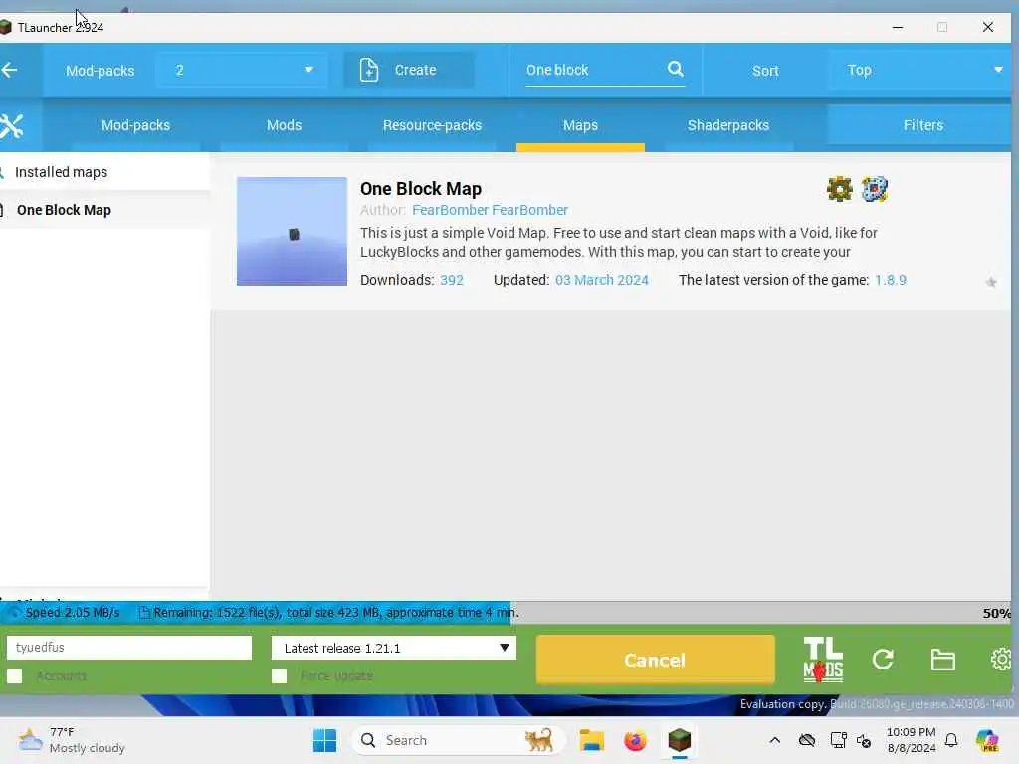Switch to the Mod-packs tab

tap(135, 125)
